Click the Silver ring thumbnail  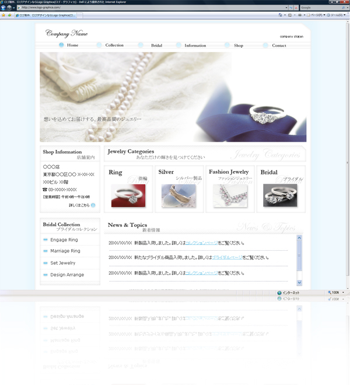tap(179, 195)
